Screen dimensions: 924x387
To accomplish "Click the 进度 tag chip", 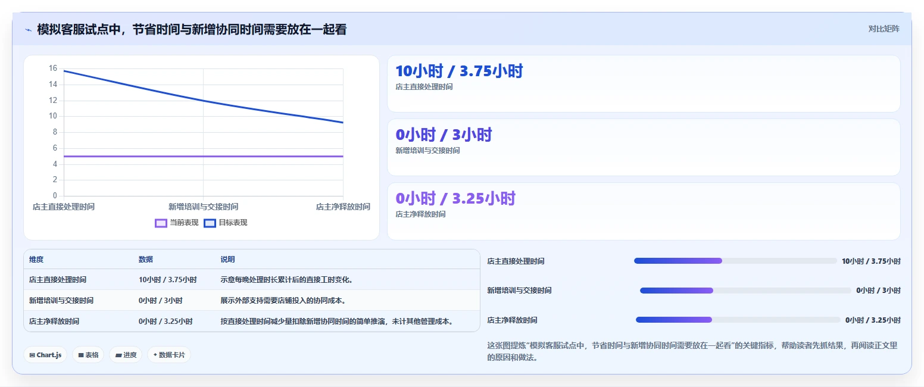I will [x=126, y=355].
